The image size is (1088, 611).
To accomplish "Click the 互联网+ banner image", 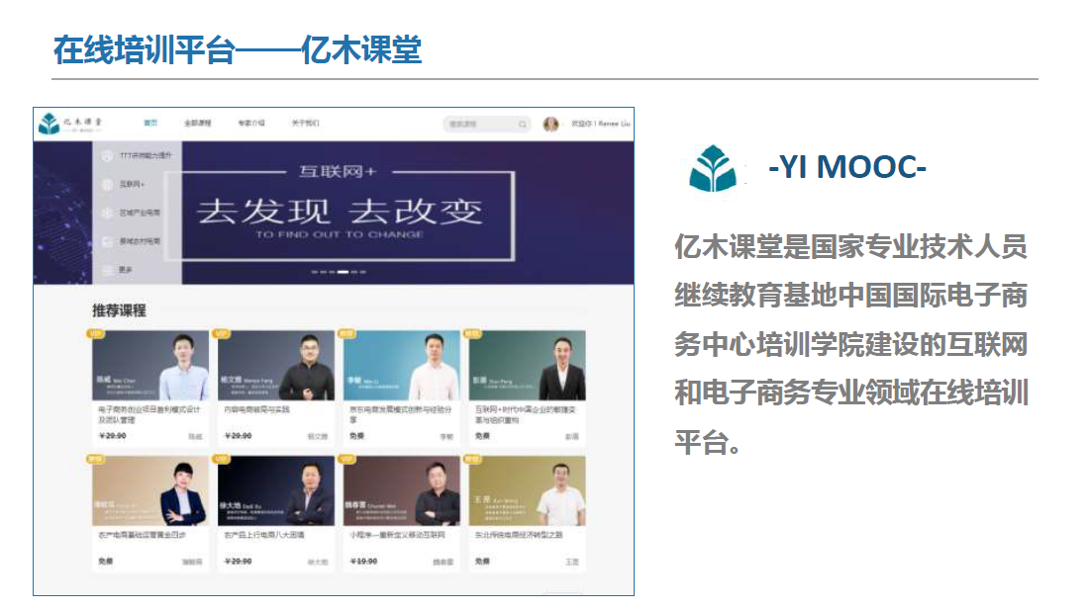I will (x=408, y=214).
